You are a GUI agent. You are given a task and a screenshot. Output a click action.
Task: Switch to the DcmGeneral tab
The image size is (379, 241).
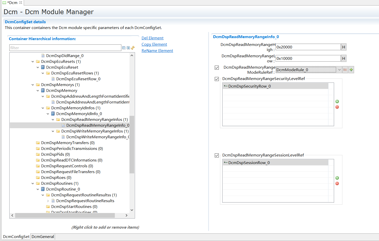point(43,236)
